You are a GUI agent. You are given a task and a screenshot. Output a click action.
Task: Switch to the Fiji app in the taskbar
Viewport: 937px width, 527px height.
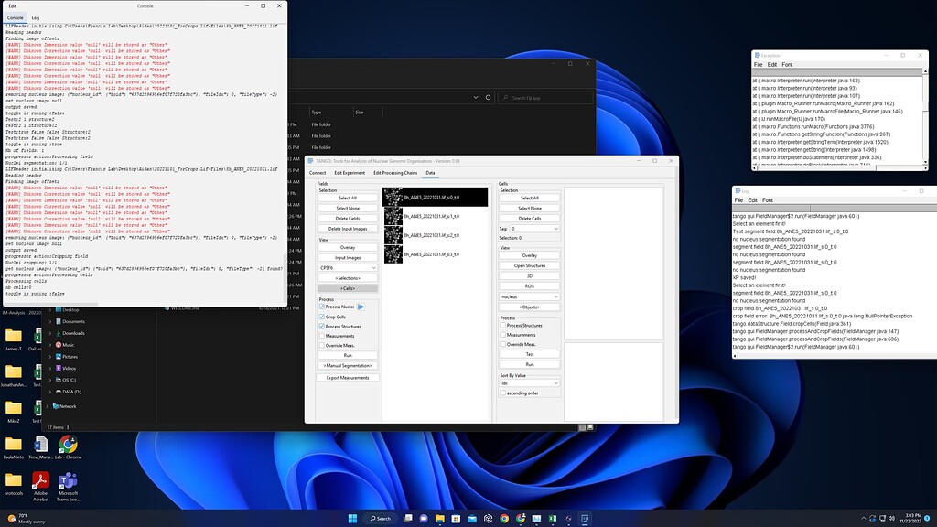click(x=585, y=518)
